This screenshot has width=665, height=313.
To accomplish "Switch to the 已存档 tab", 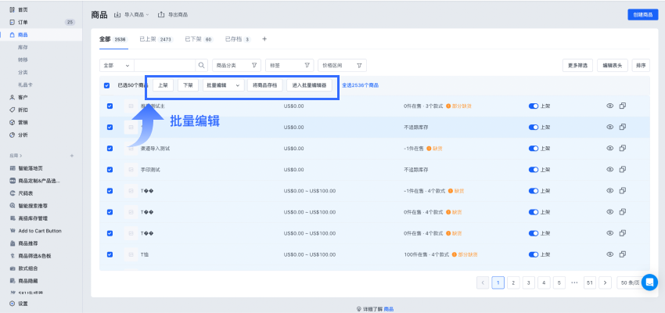I will point(238,39).
